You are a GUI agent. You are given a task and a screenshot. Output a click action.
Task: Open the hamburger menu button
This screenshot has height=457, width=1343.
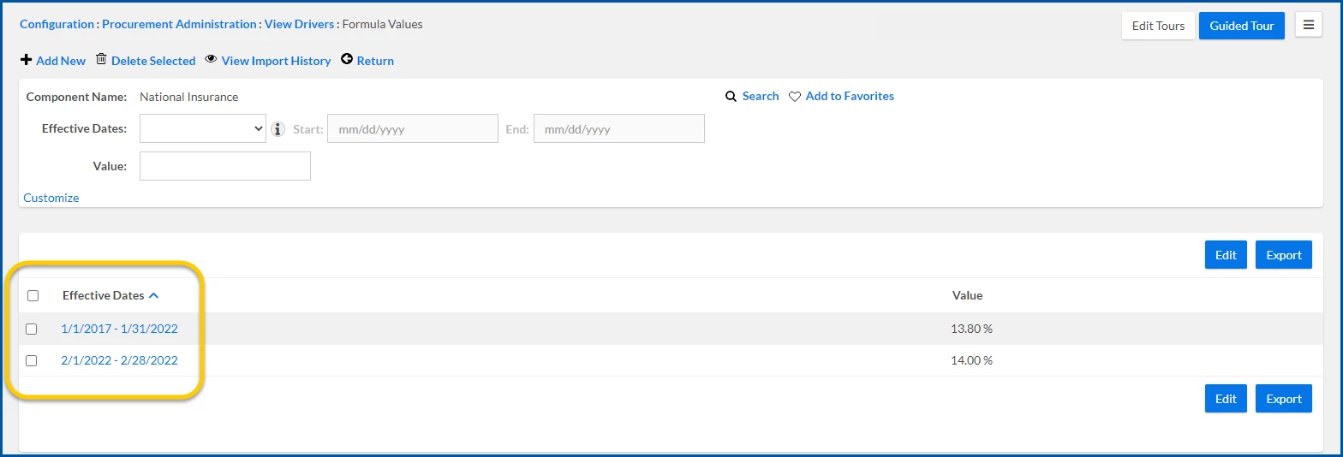point(1308,25)
